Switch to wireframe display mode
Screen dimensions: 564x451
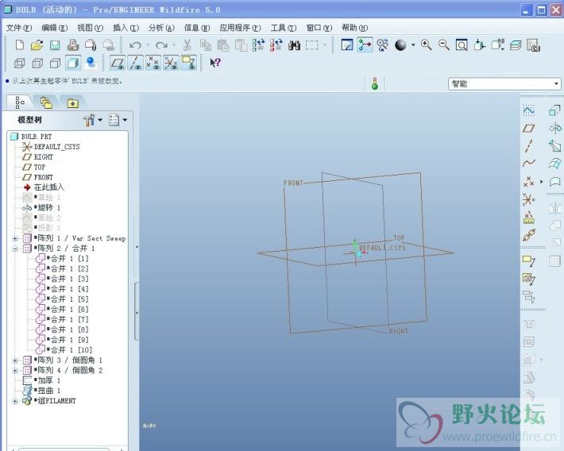[x=19, y=64]
